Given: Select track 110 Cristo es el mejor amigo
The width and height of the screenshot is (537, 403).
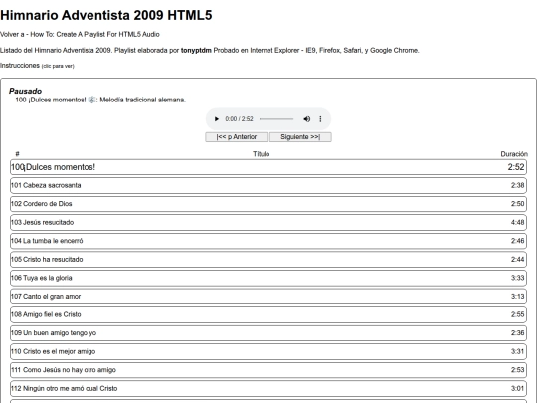Looking at the screenshot, I should pos(268,352).
